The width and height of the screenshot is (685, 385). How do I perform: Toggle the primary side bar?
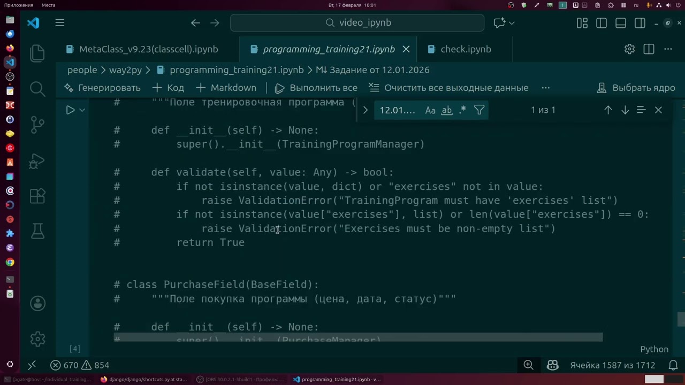[602, 22]
